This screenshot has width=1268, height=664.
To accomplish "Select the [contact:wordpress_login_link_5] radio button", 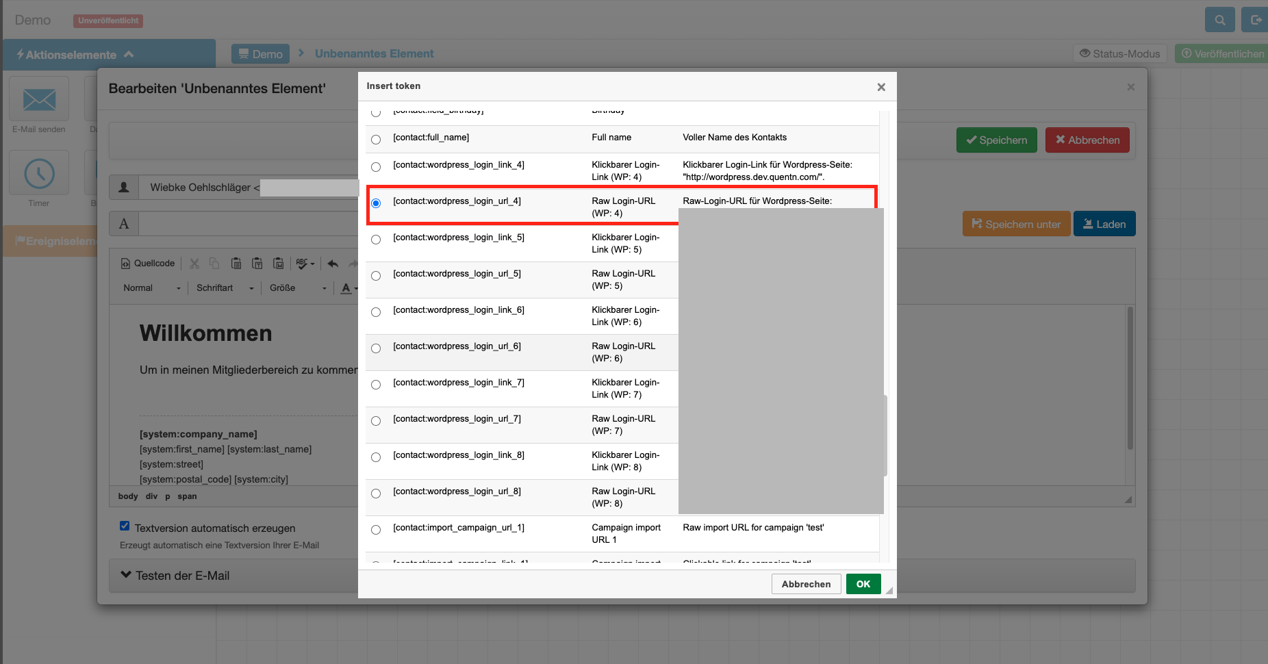I will tap(376, 240).
